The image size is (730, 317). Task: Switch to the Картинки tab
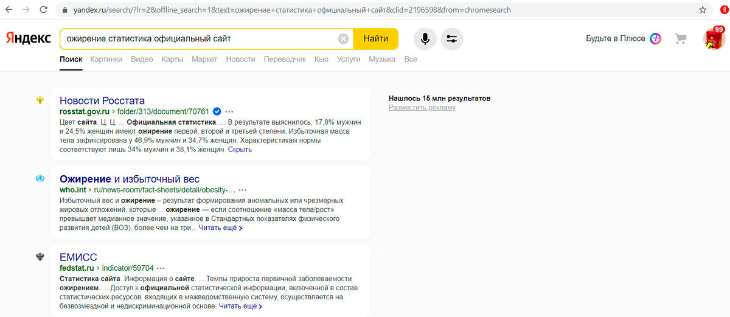pyautogui.click(x=106, y=59)
